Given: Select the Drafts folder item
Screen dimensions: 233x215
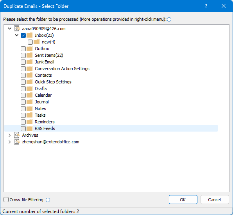Looking at the screenshot, I should tap(41, 89).
